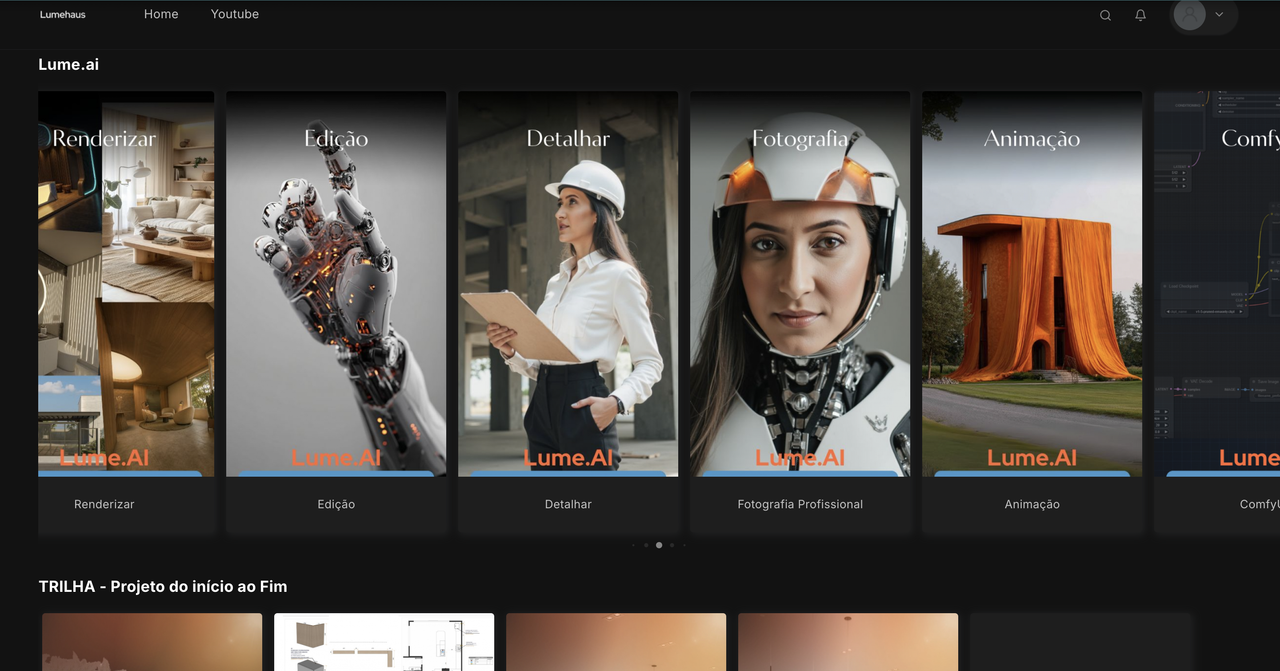The height and width of the screenshot is (671, 1280).
Task: Open first TRILHA row thumbnail
Action: pos(152,642)
